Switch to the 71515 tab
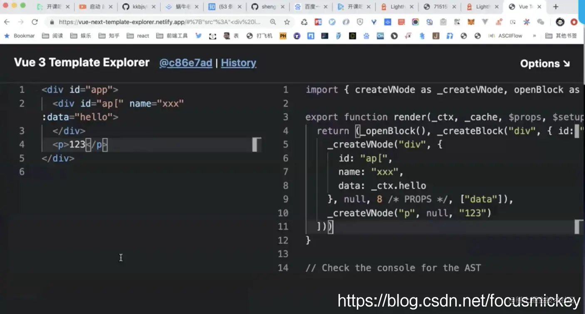585x314 pixels. pyautogui.click(x=440, y=7)
